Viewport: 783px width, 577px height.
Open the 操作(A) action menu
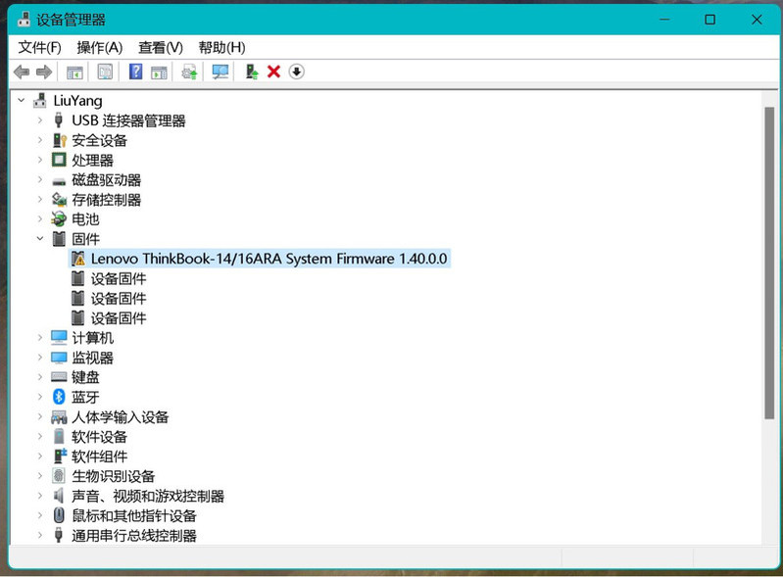(x=99, y=47)
